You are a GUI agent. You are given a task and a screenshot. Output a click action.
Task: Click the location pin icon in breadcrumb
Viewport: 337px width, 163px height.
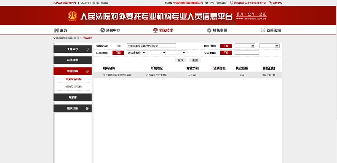coord(54,37)
